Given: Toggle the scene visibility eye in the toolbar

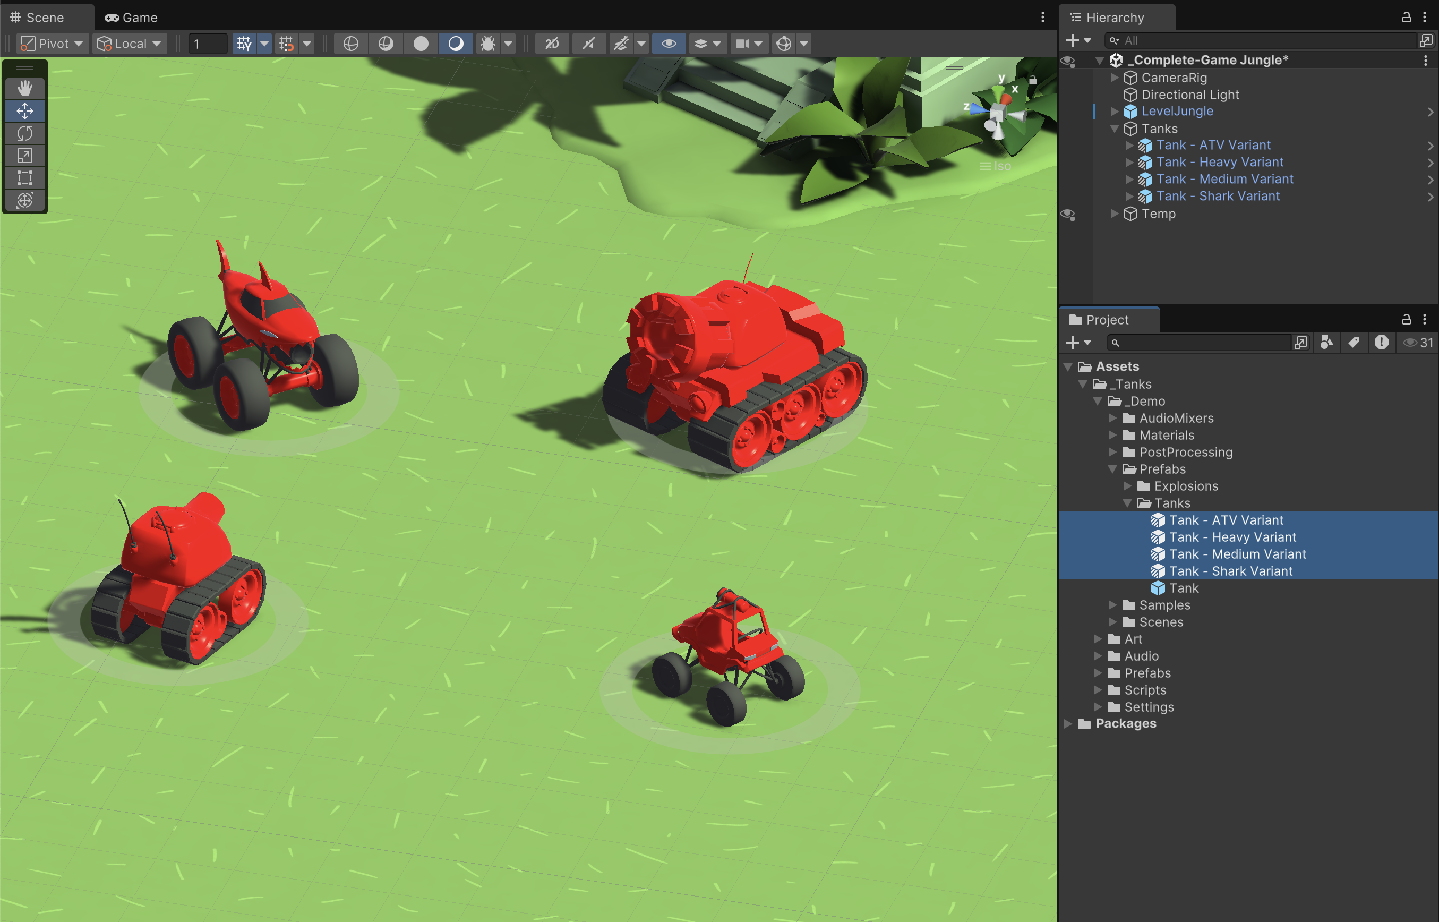Looking at the screenshot, I should click(669, 43).
